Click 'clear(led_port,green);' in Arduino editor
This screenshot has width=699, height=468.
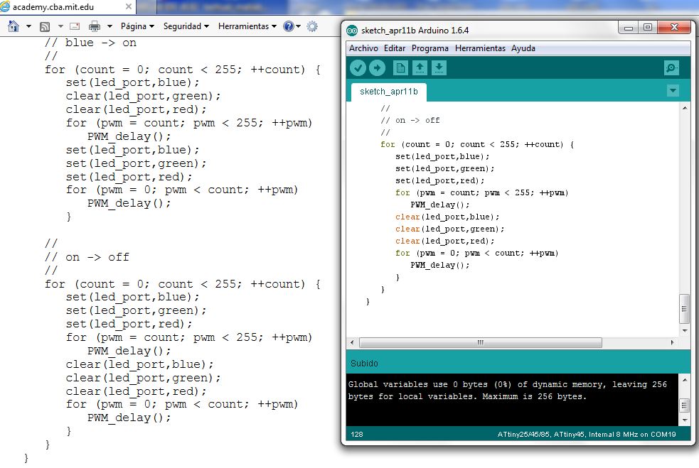[x=450, y=229]
